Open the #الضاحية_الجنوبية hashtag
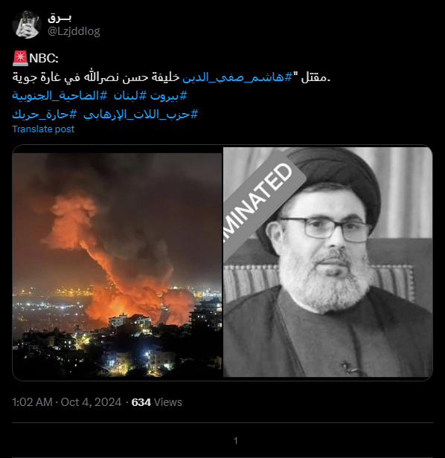This screenshot has width=445, height=458. [x=60, y=96]
